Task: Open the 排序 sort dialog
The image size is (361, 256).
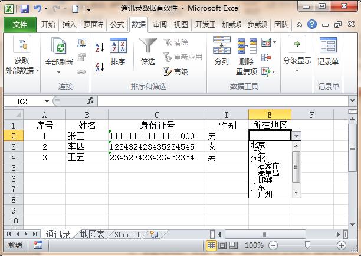Action: click(x=118, y=52)
